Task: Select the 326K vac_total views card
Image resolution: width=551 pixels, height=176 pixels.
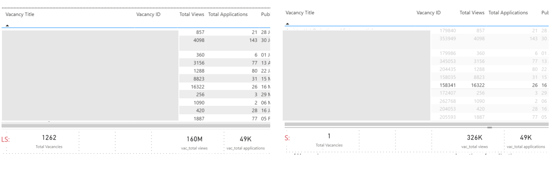Action: (474, 141)
